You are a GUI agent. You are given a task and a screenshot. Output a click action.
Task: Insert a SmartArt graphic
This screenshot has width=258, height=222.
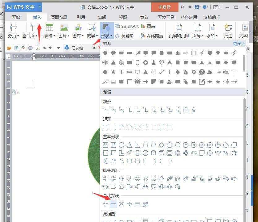pos(127,26)
